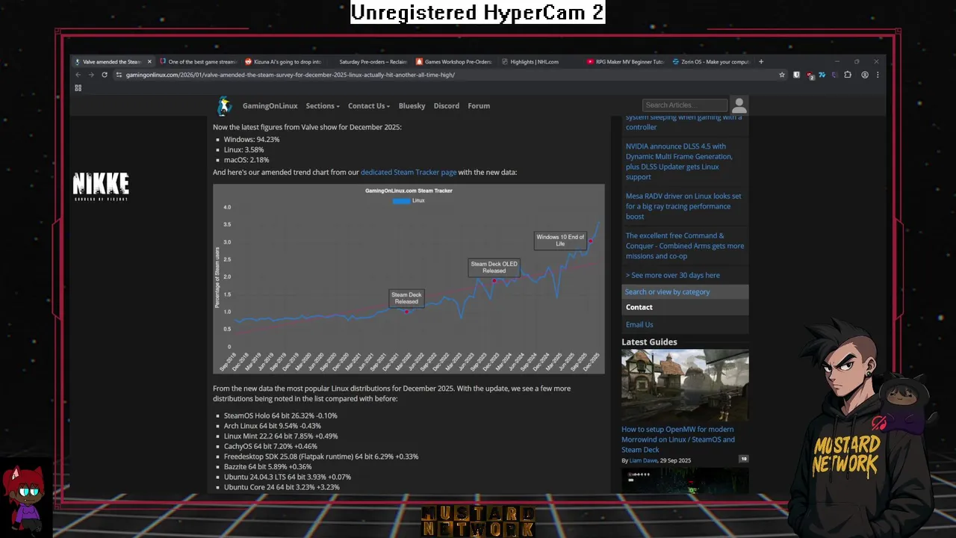Open the 'system sleeping when gaming' article link
The height and width of the screenshot is (538, 956).
coord(683,122)
